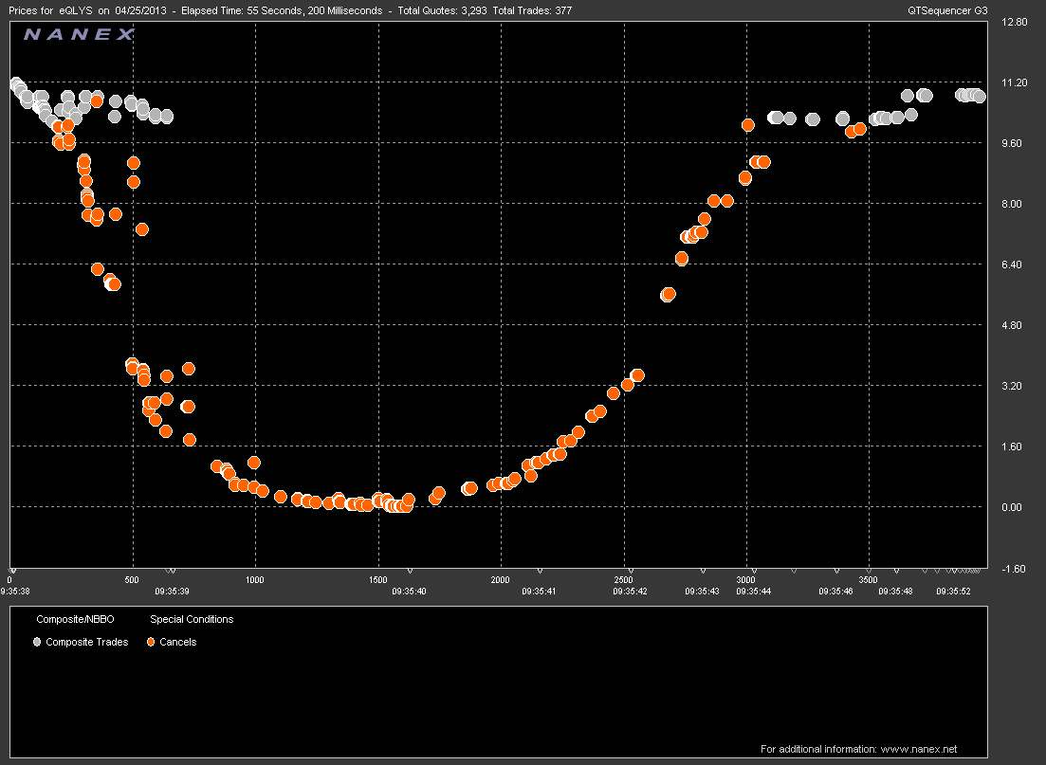Image resolution: width=1046 pixels, height=765 pixels.
Task: Click the 04/25/2013 date in title
Action: click(140, 10)
